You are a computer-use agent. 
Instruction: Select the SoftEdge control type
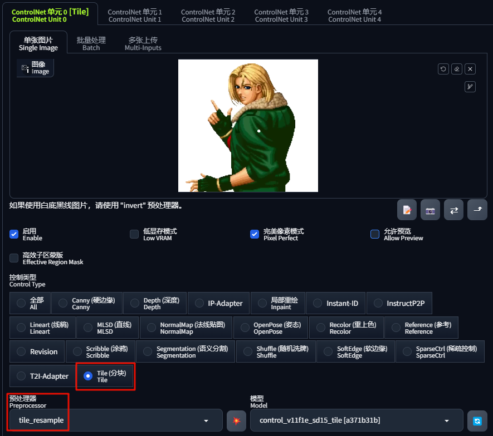pyautogui.click(x=355, y=351)
